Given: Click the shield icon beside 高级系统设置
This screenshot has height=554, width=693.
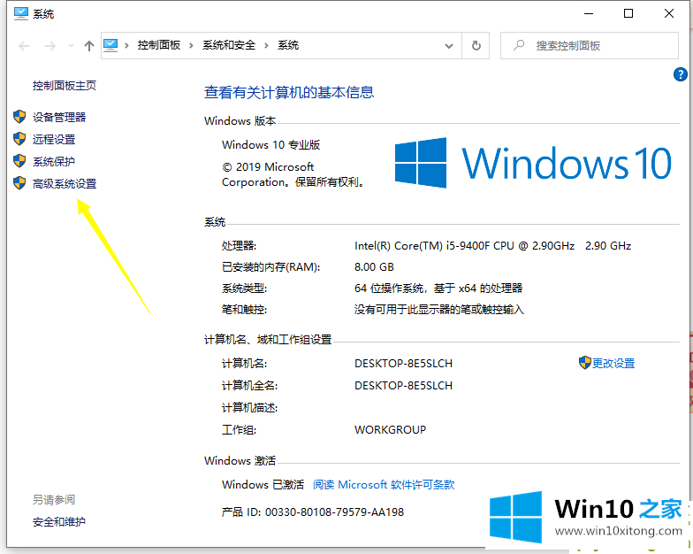Looking at the screenshot, I should [x=19, y=183].
